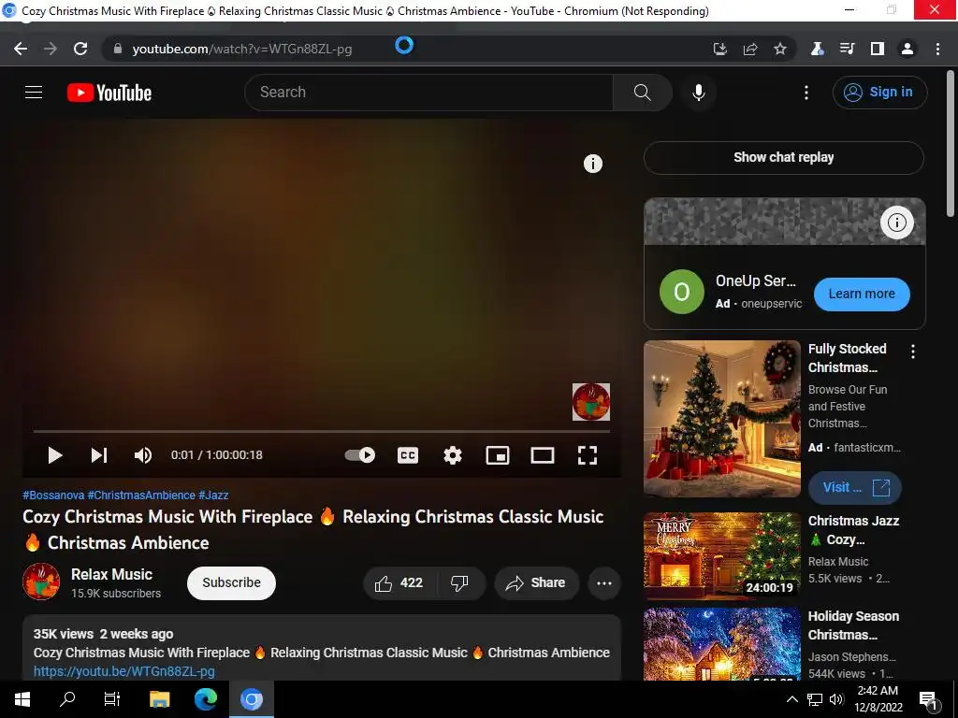Click the search magnifier button
Image resolution: width=958 pixels, height=718 pixels.
(x=642, y=93)
